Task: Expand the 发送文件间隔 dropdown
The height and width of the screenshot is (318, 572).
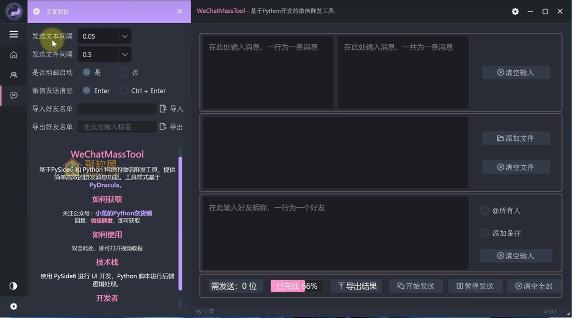Action: click(125, 54)
